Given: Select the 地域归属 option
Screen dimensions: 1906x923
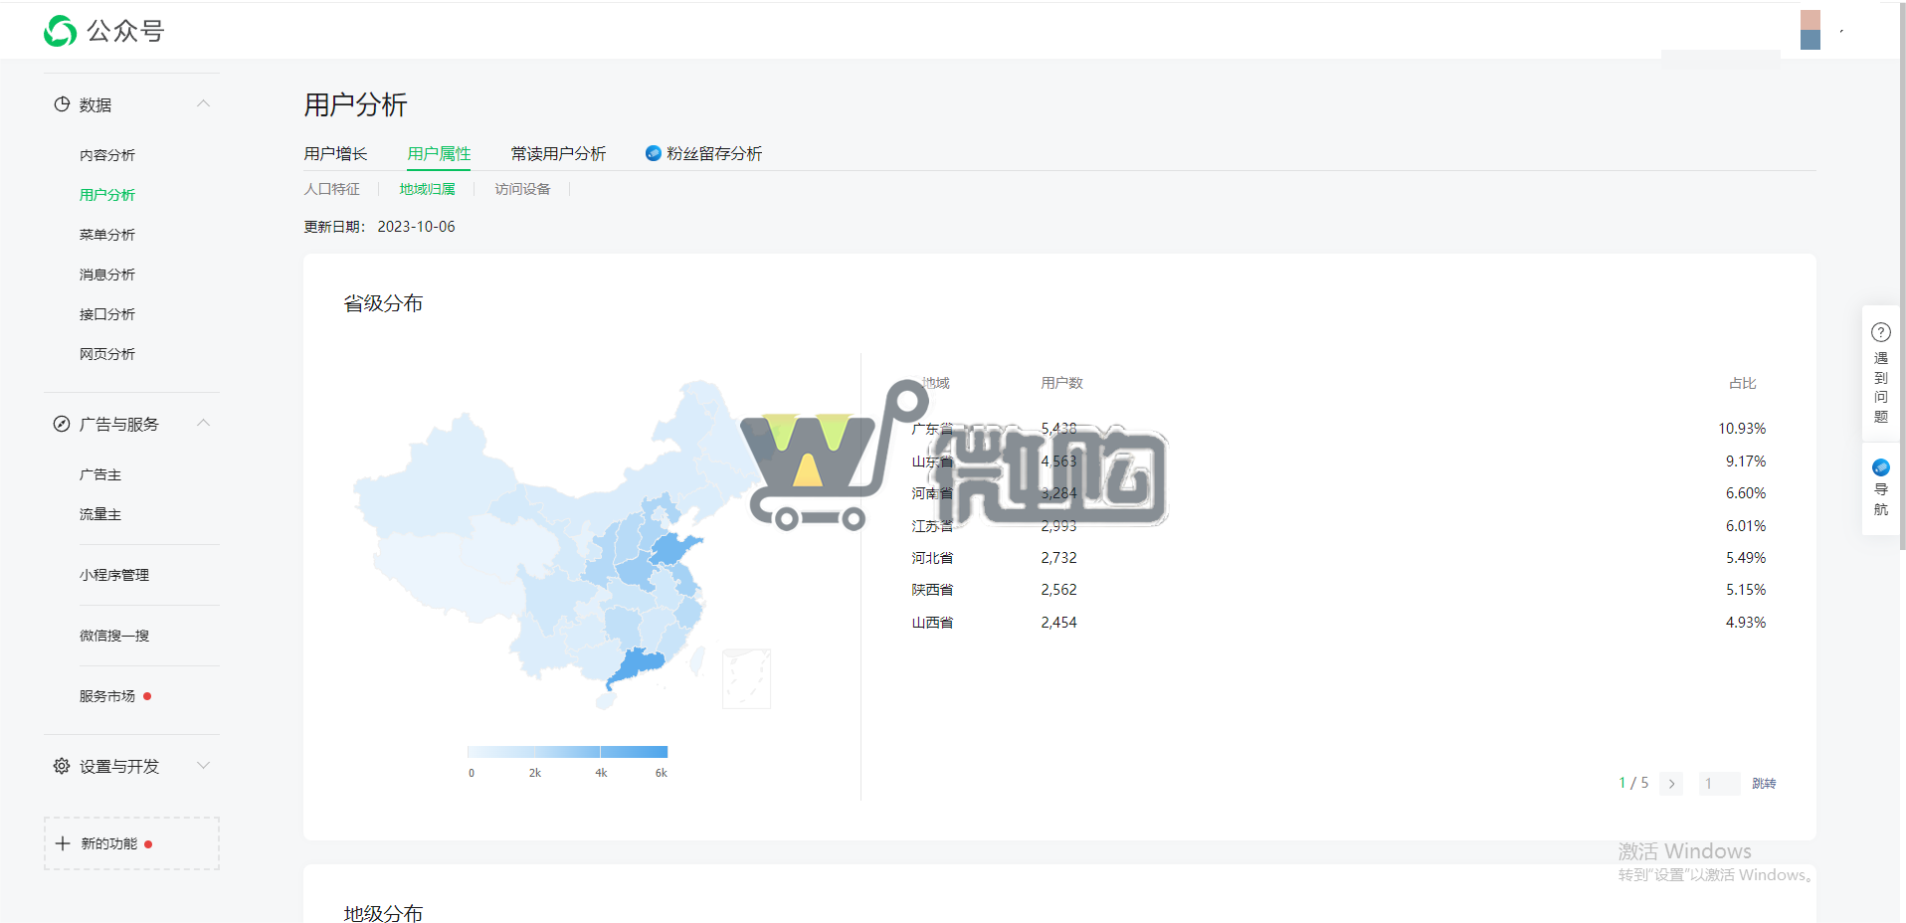Looking at the screenshot, I should click(x=428, y=189).
